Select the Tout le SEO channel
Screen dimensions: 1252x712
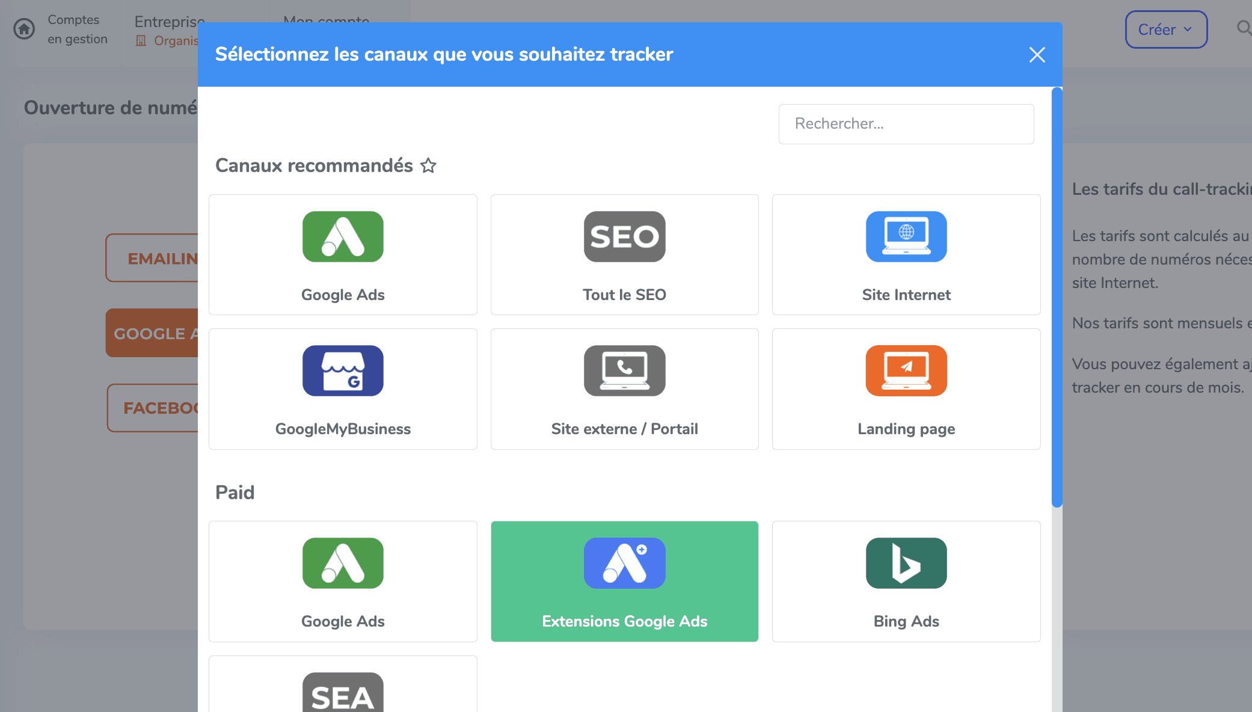(624, 254)
